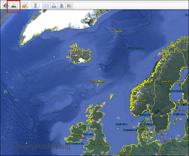189x156 pixels.
Task: Open the red placemark on Norway's southwest coast
Action: pos(132,113)
